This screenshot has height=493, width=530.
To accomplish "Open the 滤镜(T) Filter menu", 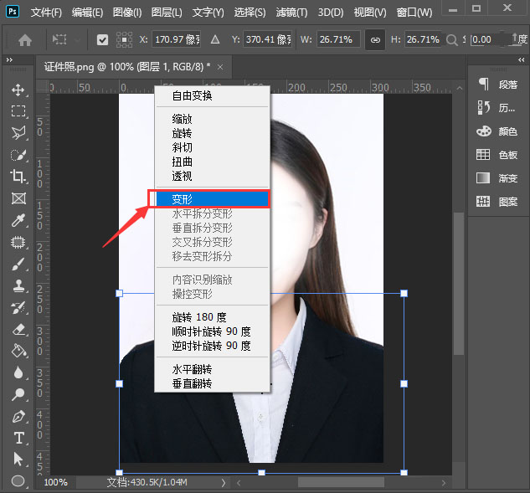I will [x=291, y=13].
